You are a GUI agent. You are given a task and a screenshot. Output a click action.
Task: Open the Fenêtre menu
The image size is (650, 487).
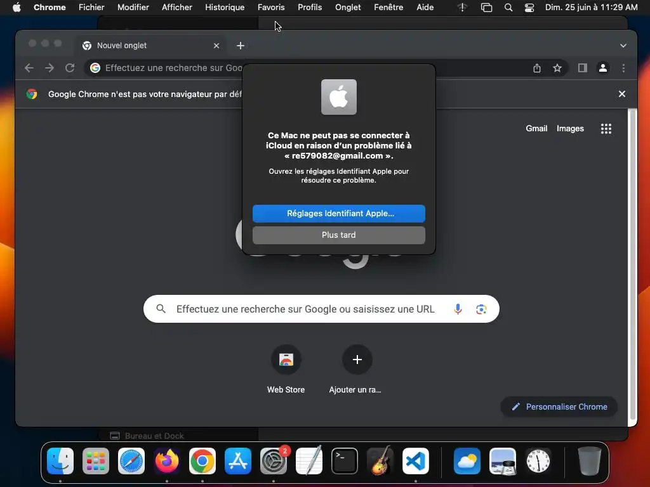(388, 7)
